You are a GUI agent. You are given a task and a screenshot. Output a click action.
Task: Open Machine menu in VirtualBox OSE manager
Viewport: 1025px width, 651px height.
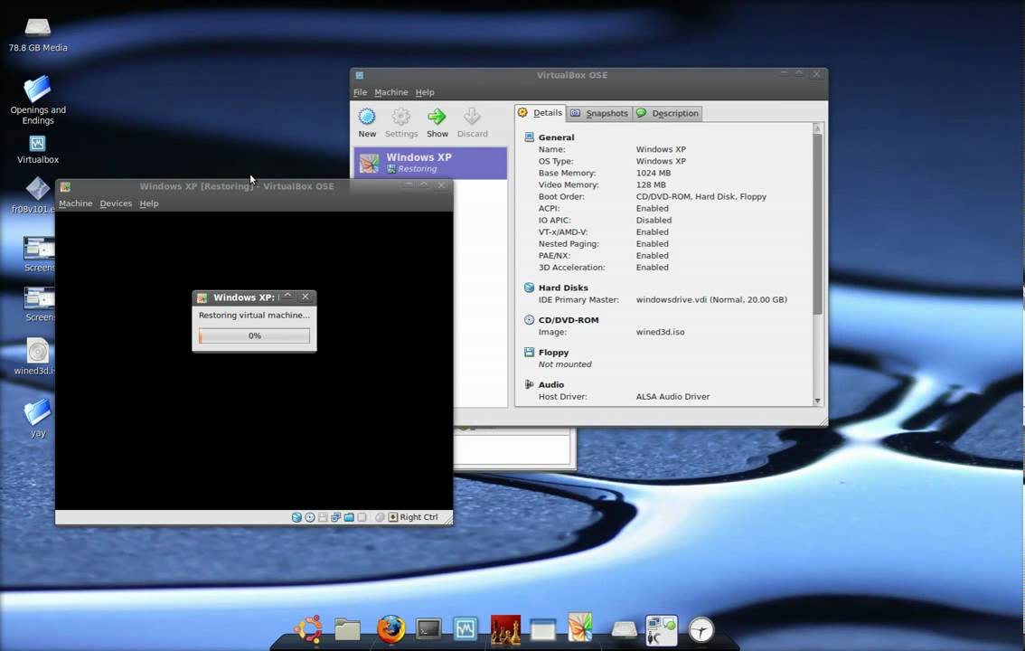(390, 92)
